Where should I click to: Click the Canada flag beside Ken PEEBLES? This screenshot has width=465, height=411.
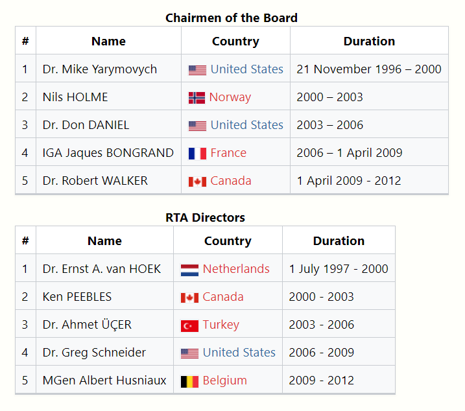189,298
